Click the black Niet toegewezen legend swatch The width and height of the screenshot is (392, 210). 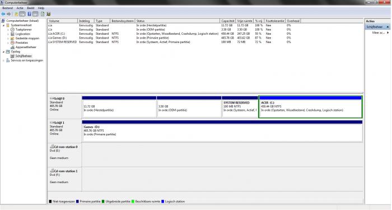[50, 201]
